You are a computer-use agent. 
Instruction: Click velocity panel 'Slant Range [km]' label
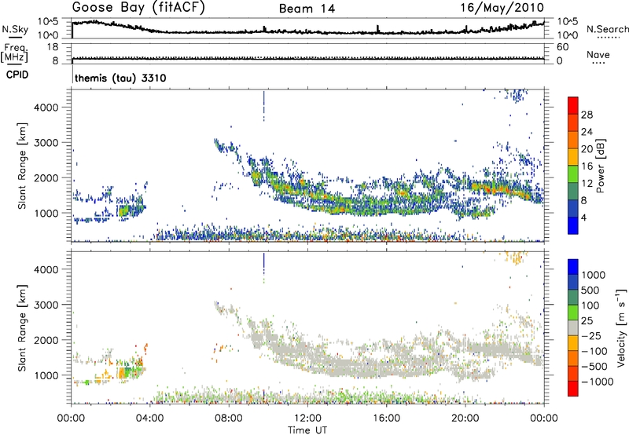(22, 327)
